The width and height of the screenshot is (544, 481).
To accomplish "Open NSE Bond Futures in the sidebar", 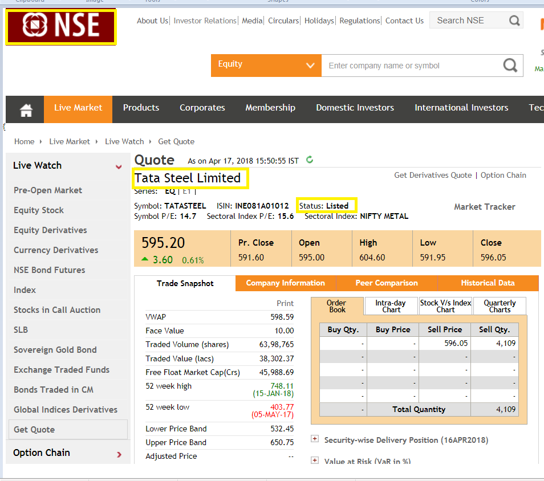I will point(49,270).
